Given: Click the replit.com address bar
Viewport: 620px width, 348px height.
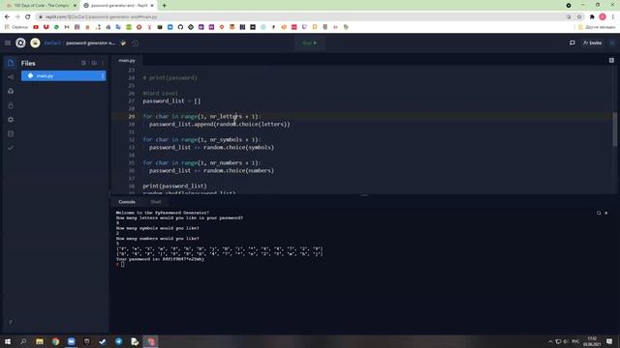Looking at the screenshot, I should click(x=300, y=17).
